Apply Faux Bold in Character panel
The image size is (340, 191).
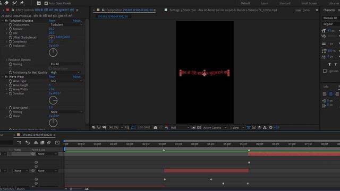[329, 64]
